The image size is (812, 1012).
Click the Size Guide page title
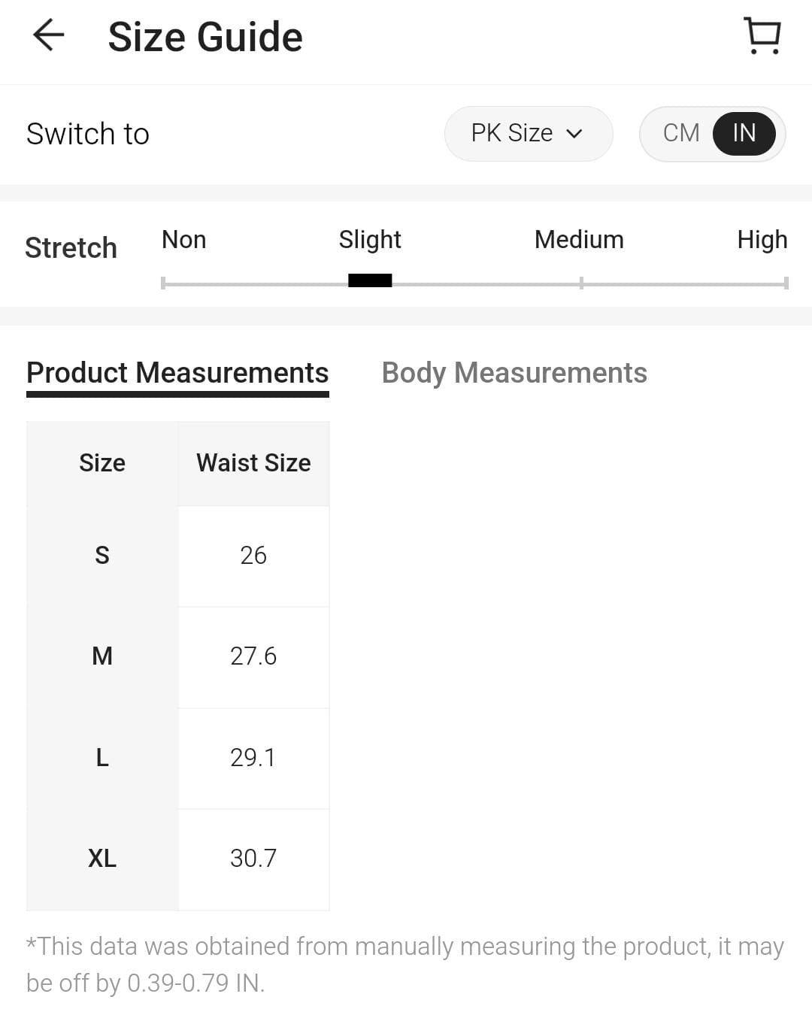coord(205,37)
